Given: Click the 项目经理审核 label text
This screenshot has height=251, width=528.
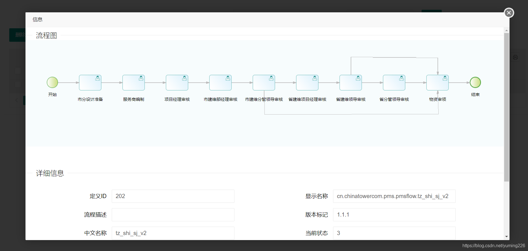Looking at the screenshot, I should [x=177, y=99].
